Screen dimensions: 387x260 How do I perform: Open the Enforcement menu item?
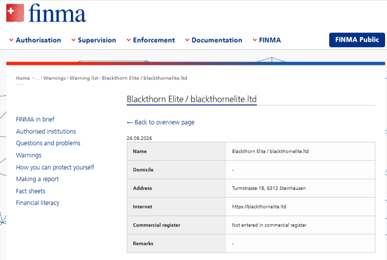click(x=154, y=40)
